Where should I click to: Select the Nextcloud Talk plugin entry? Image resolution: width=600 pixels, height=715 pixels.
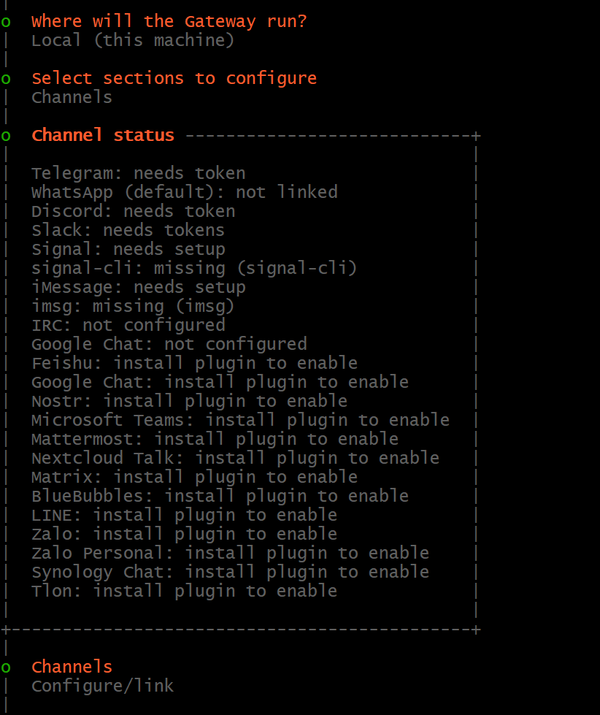pos(235,458)
